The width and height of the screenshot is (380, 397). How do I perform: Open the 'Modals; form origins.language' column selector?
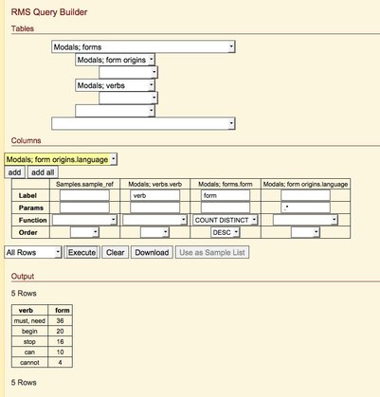61,159
